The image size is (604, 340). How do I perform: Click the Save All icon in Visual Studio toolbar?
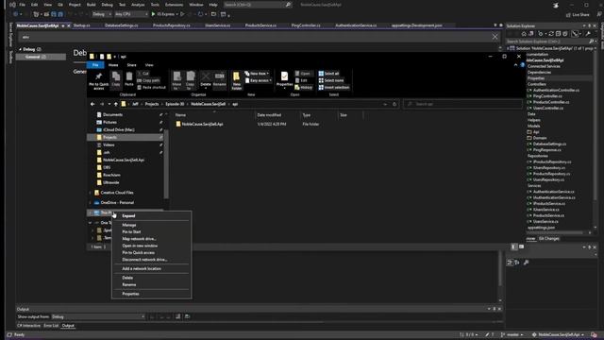pyautogui.click(x=60, y=14)
